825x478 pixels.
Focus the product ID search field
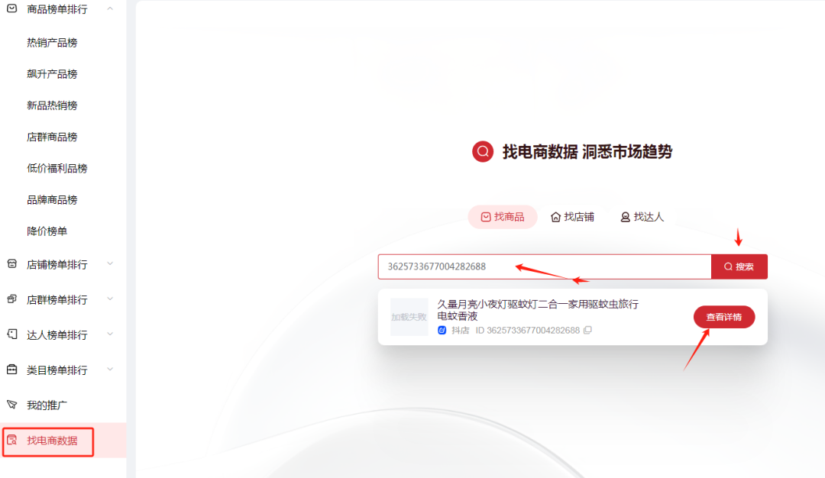(545, 266)
